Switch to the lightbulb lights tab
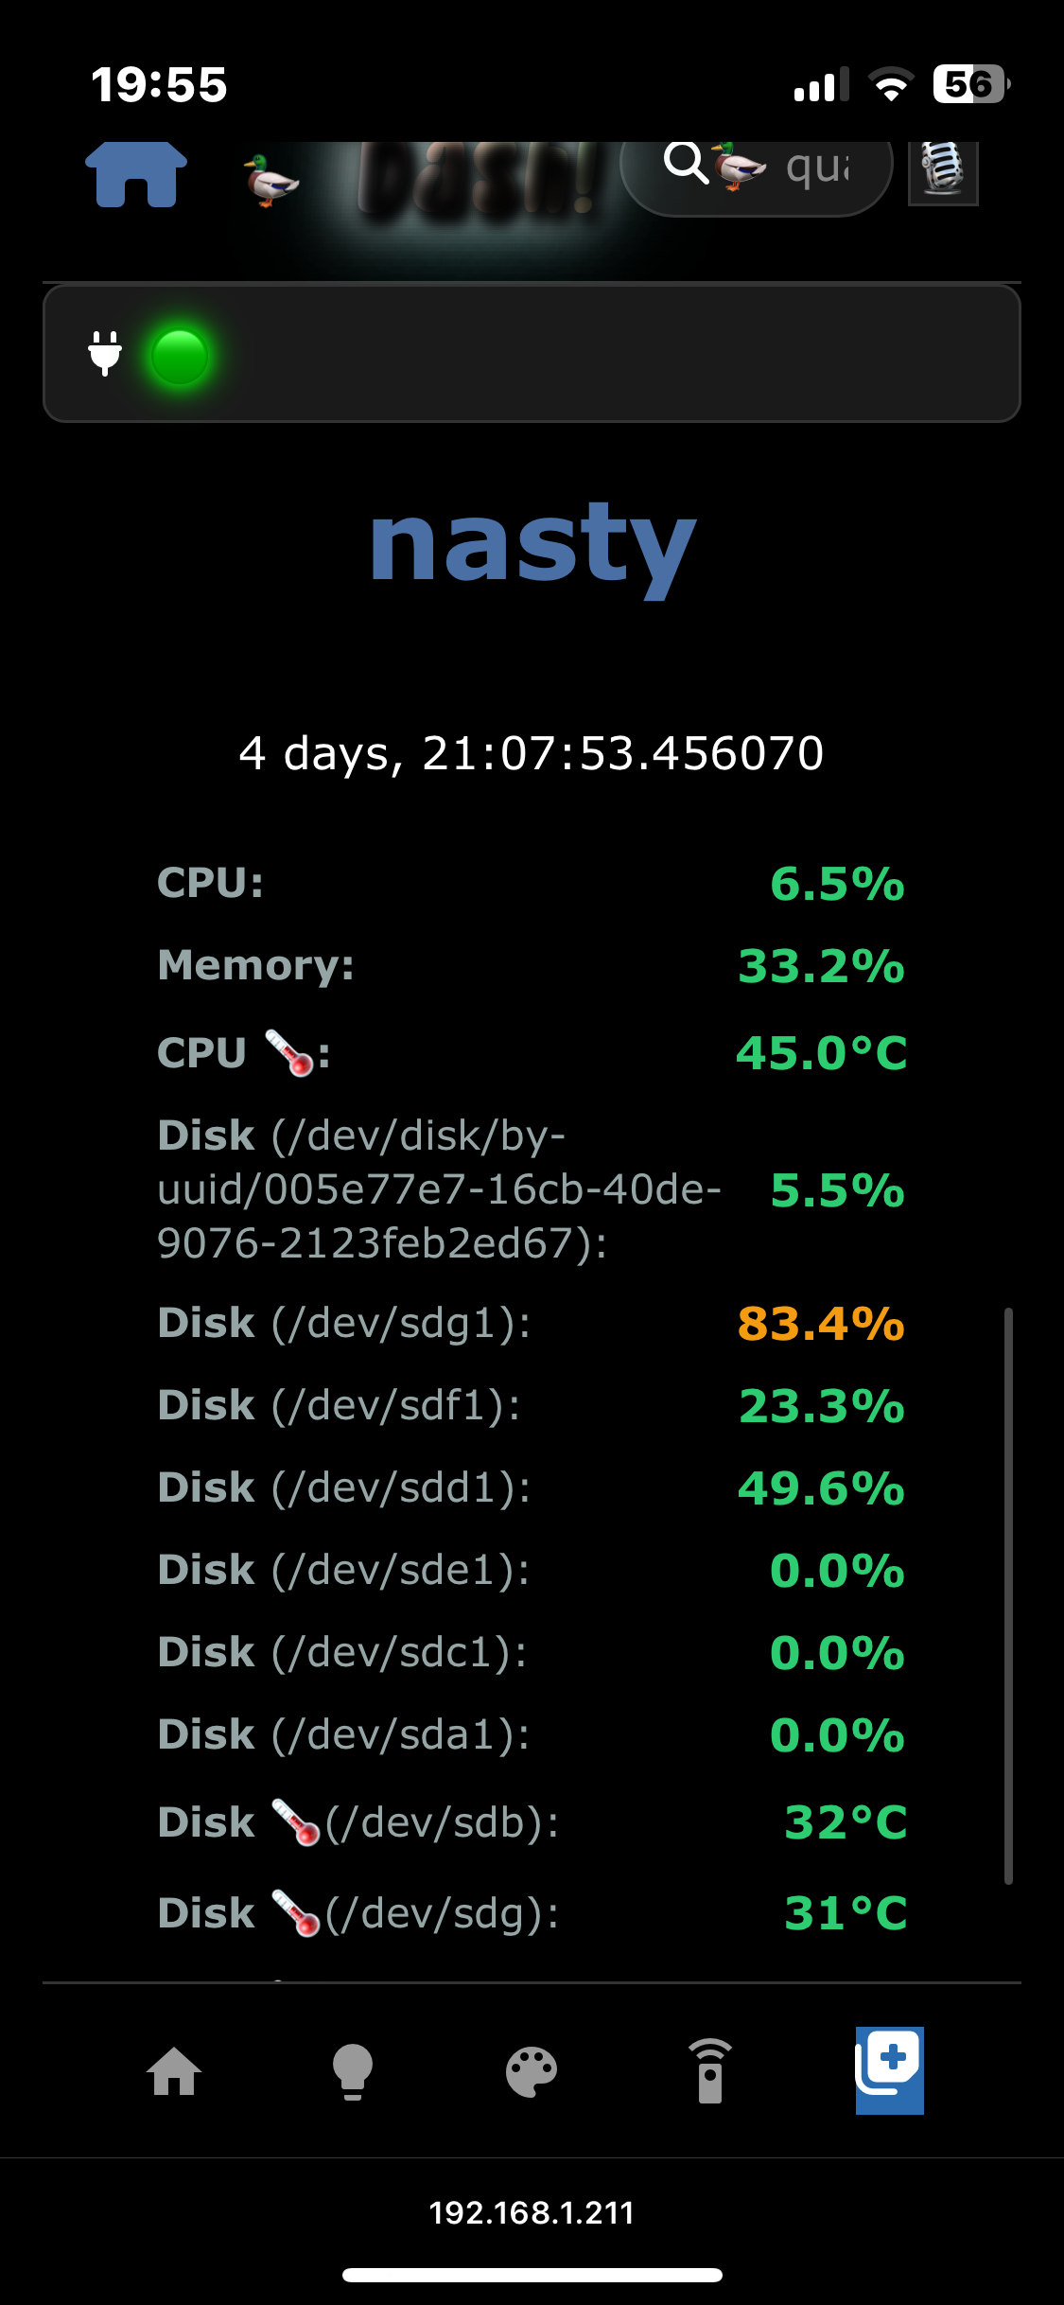The height and width of the screenshot is (2305, 1064). pyautogui.click(x=353, y=2072)
